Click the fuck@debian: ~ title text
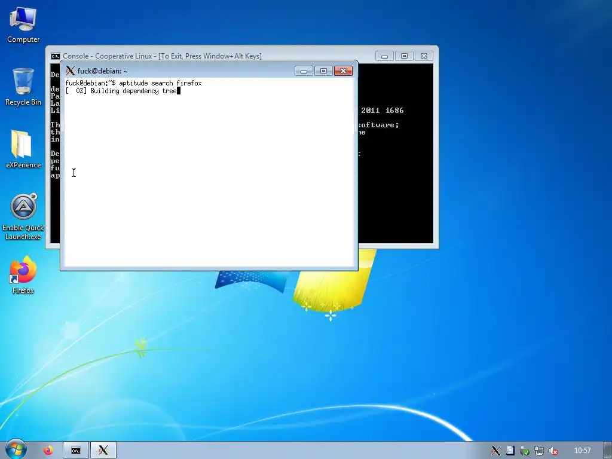 click(102, 71)
